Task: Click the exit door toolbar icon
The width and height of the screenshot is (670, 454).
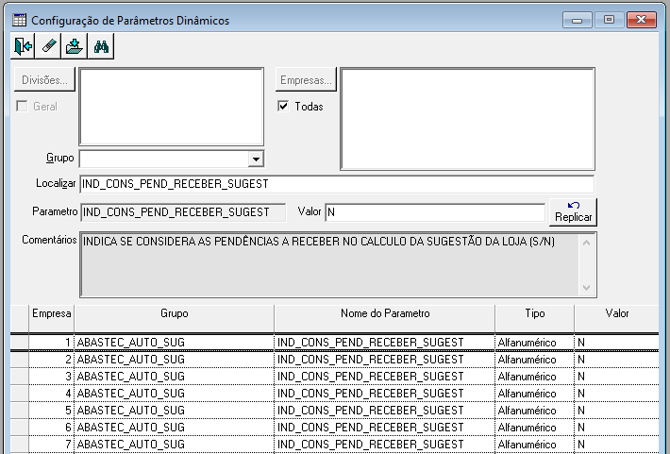Action: point(23,45)
